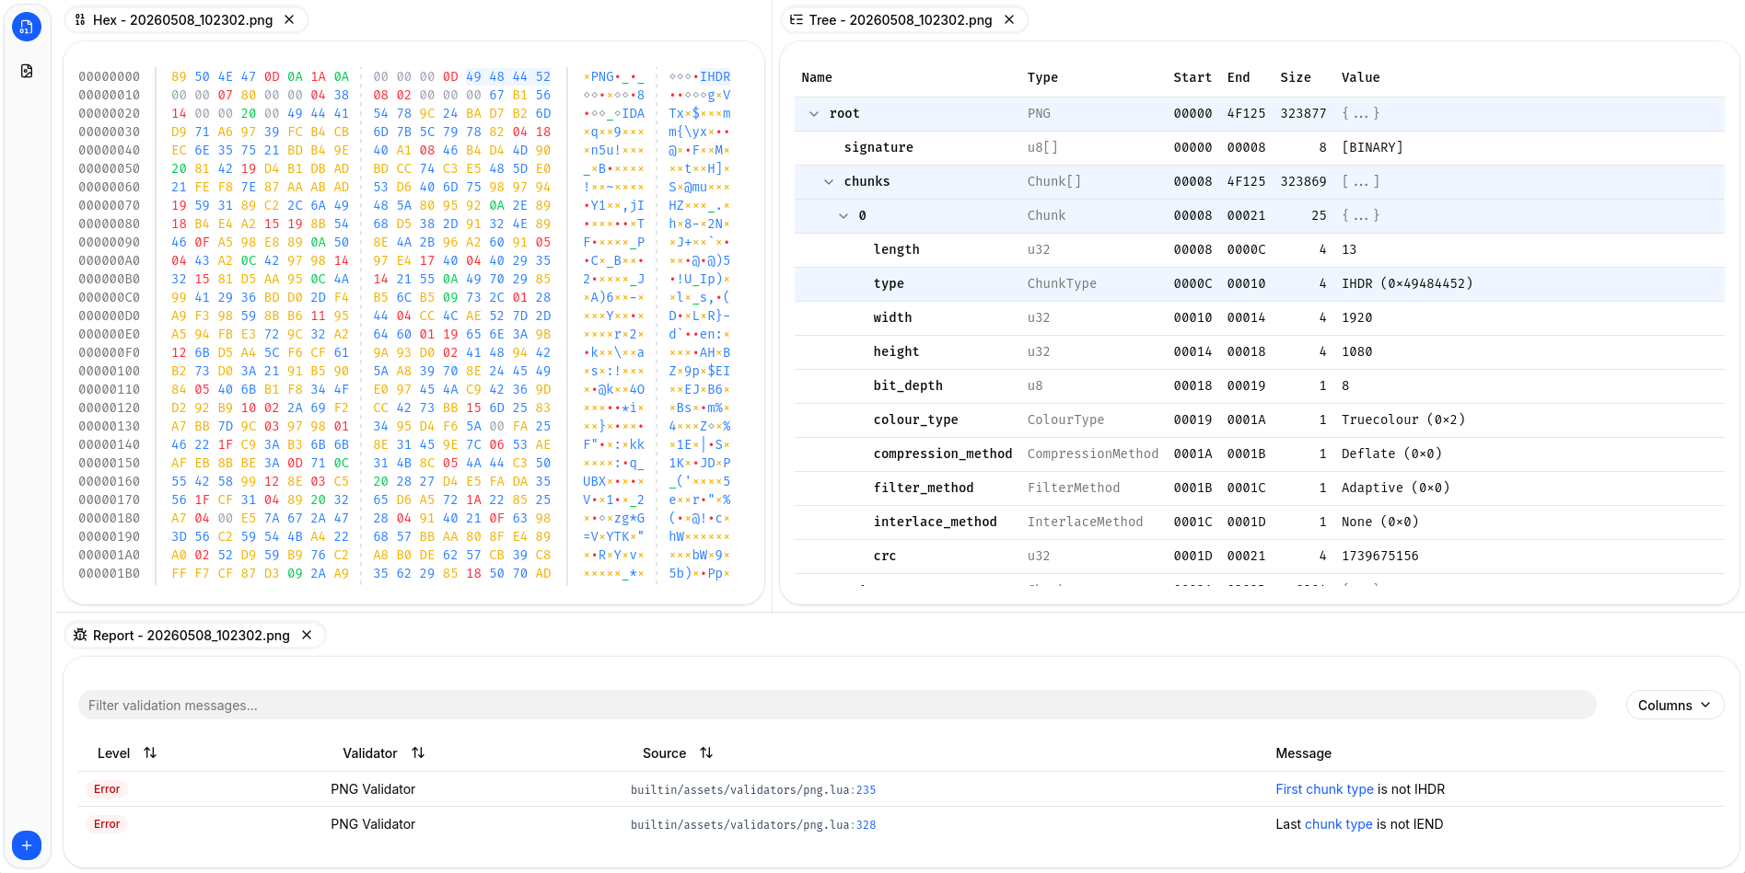Select the height field row
This screenshot has height=873, width=1745.
(x=1259, y=351)
